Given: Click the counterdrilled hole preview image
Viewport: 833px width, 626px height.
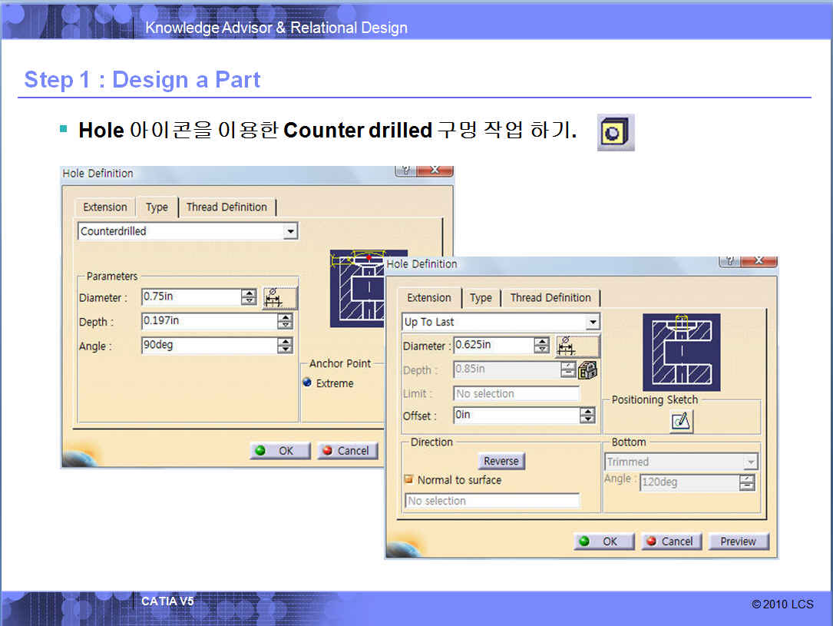Looking at the screenshot, I should click(x=369, y=288).
